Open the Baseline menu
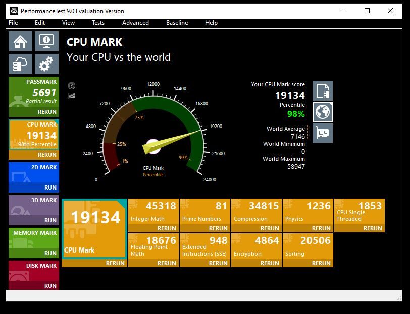Screen dimensions: 410x314 point(177,23)
